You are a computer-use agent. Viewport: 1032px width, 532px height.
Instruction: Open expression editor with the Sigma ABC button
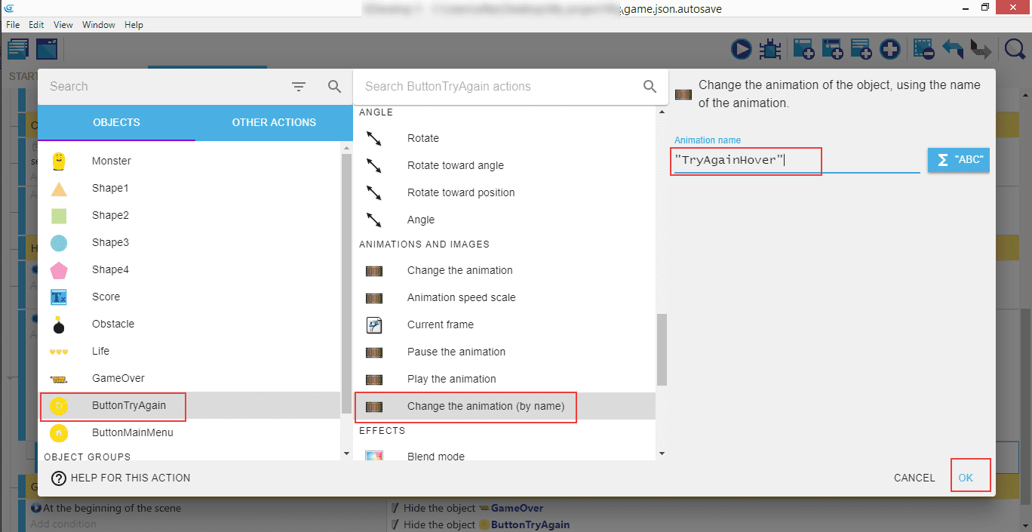coord(958,160)
